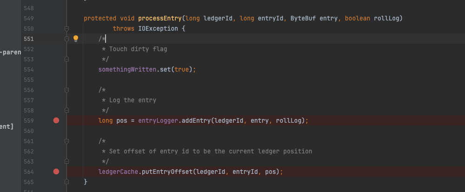Fold the comment starting on line 556
The width and height of the screenshot is (465, 192).
[66, 90]
